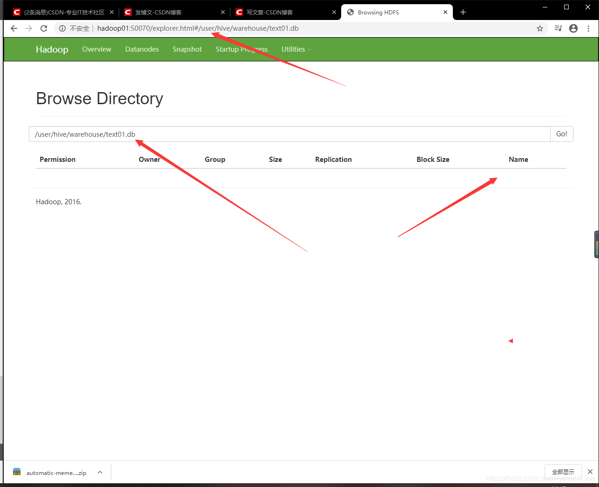Maximize the Chrome window

point(566,7)
